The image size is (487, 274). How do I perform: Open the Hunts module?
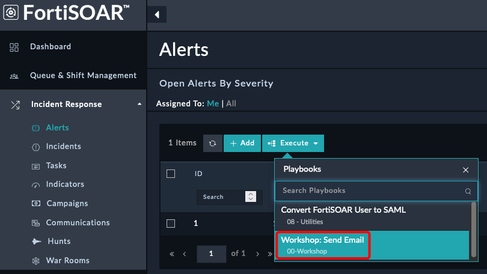(x=59, y=241)
